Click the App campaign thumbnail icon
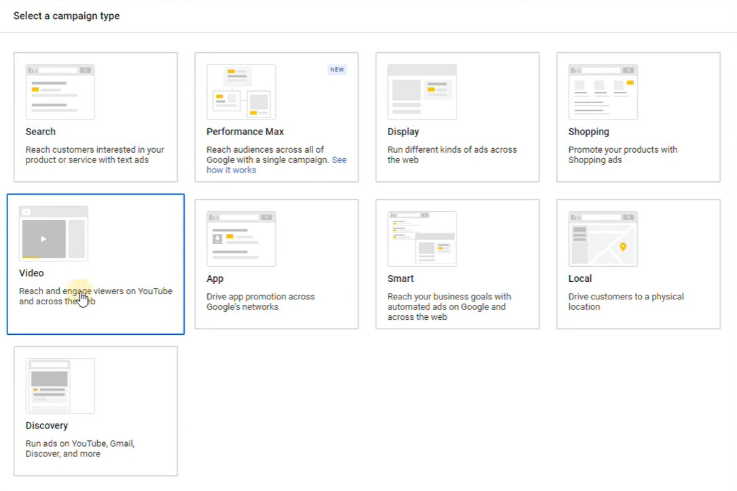737x491 pixels. coord(240,238)
